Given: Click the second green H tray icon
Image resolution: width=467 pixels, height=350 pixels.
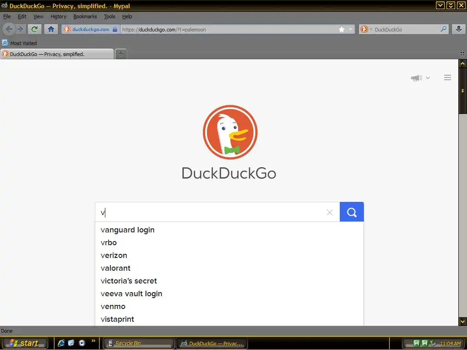Looking at the screenshot, I should pyautogui.click(x=425, y=343).
